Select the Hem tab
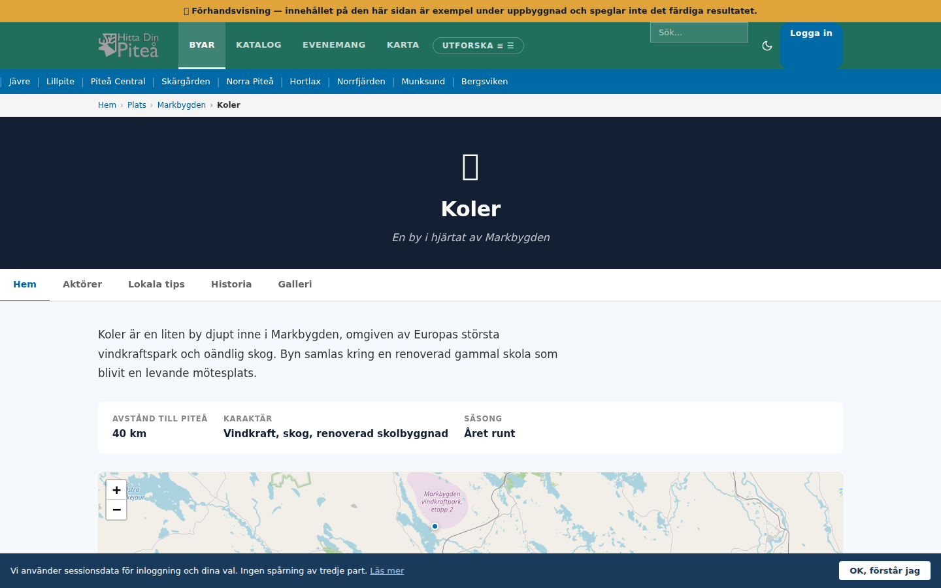The image size is (941, 588). click(25, 284)
